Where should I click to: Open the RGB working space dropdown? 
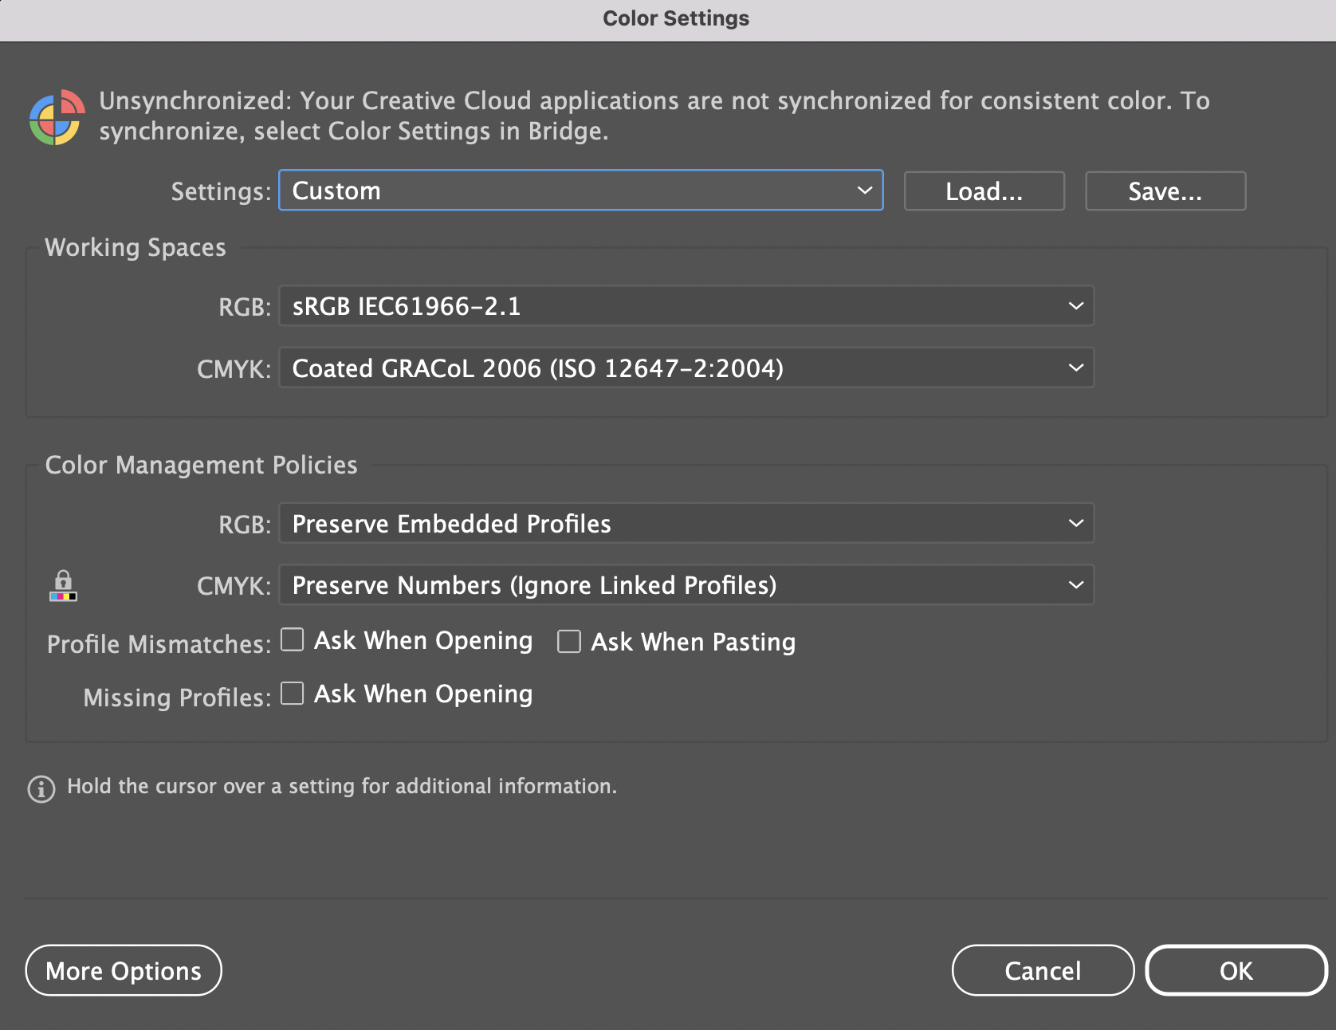[686, 305]
